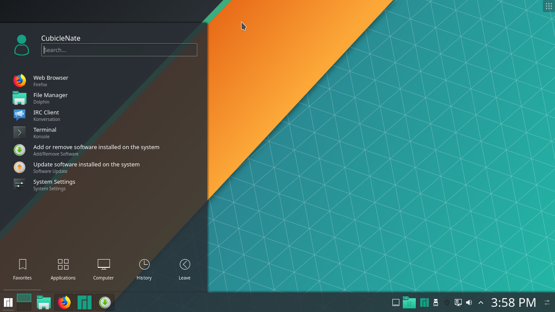Start the Konversation IRC Client
Screen dimensions: 555x312
[x=46, y=115]
